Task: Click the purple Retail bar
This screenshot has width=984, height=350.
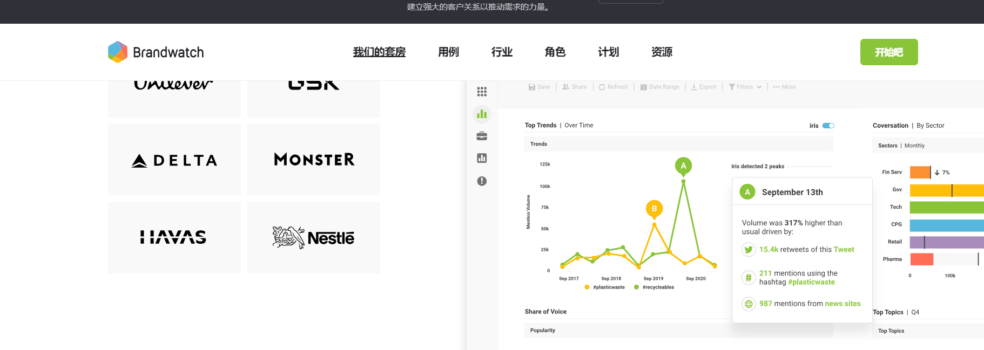Action: (947, 242)
